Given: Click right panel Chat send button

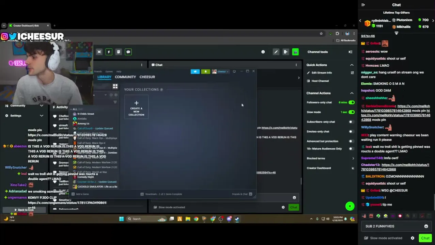Looking at the screenshot, I should [x=425, y=238].
